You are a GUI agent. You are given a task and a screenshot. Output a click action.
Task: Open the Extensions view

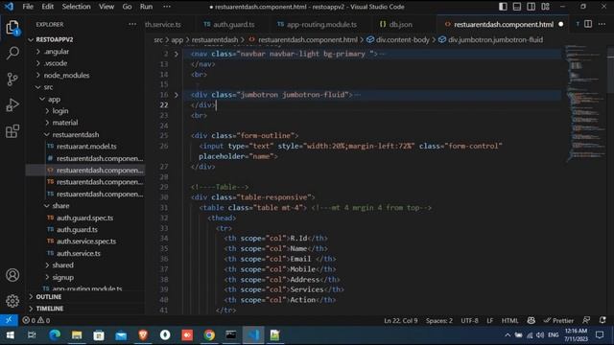tap(12, 131)
